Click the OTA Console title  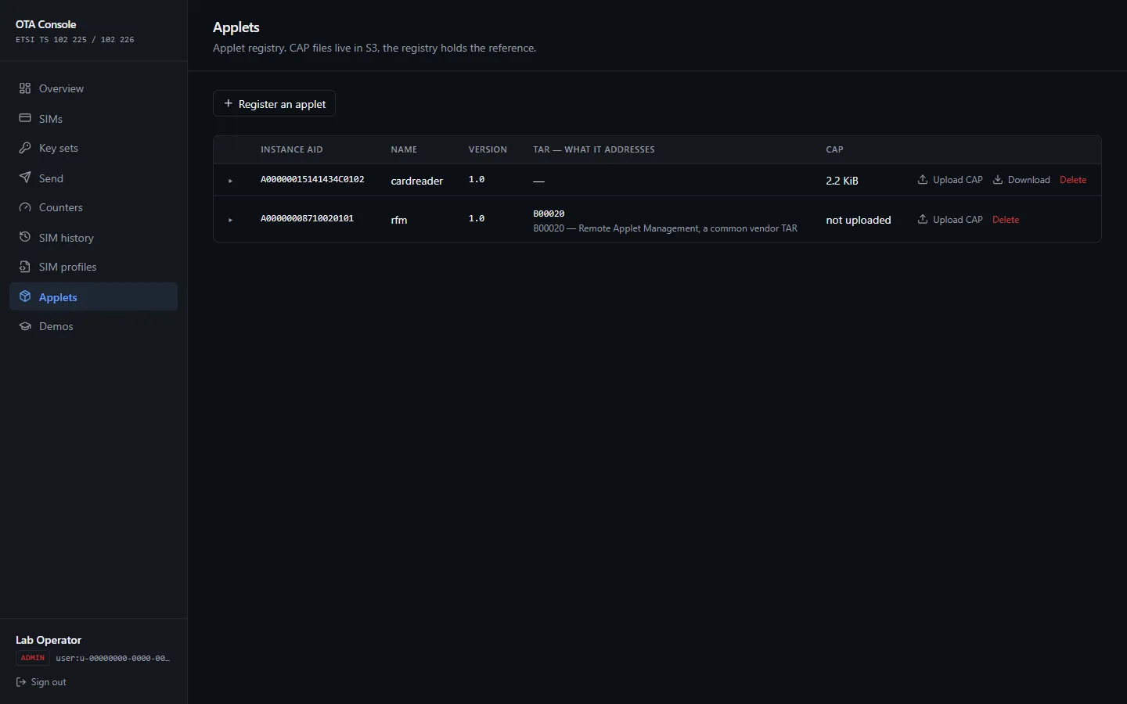tap(46, 24)
